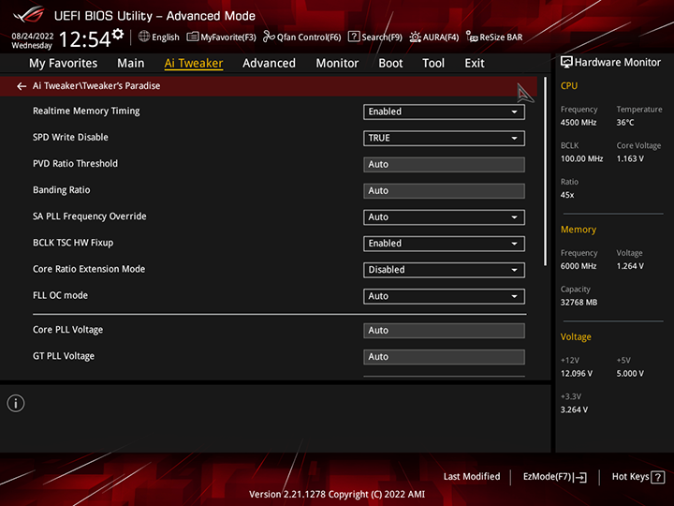Click the PVD Ratio Threshold input field
The image size is (674, 506).
(x=444, y=164)
